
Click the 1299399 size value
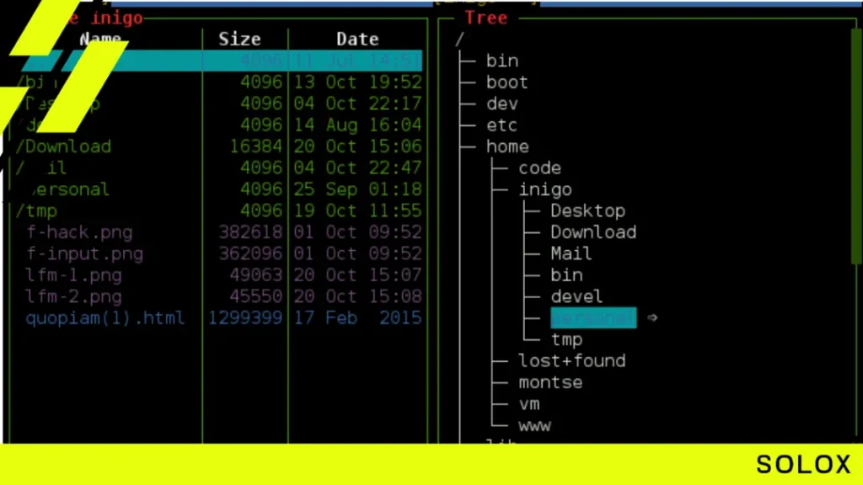(245, 317)
